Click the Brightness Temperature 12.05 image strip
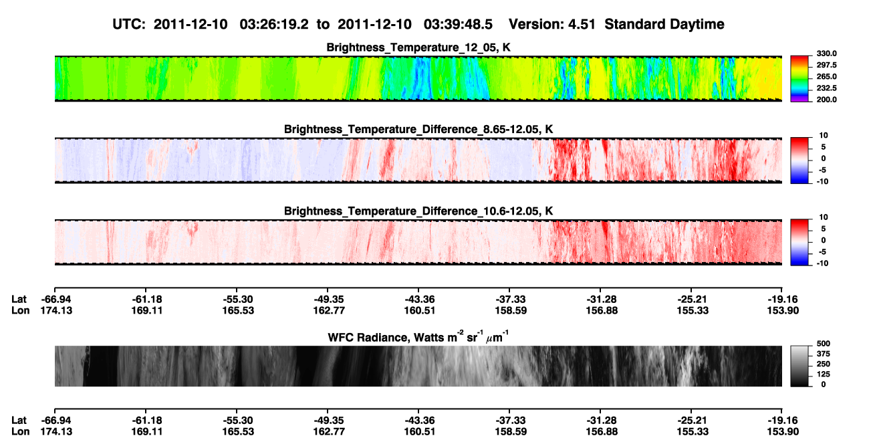This screenshot has width=869, height=446. [x=418, y=78]
